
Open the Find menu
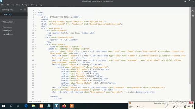12,5
